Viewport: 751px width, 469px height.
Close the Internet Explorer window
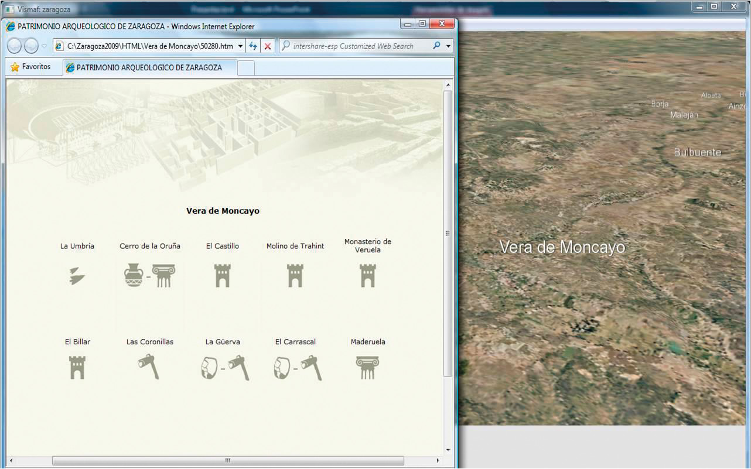442,24
